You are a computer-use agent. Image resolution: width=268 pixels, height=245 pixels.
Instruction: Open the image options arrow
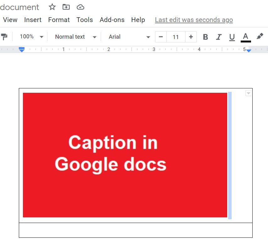pyautogui.click(x=248, y=93)
